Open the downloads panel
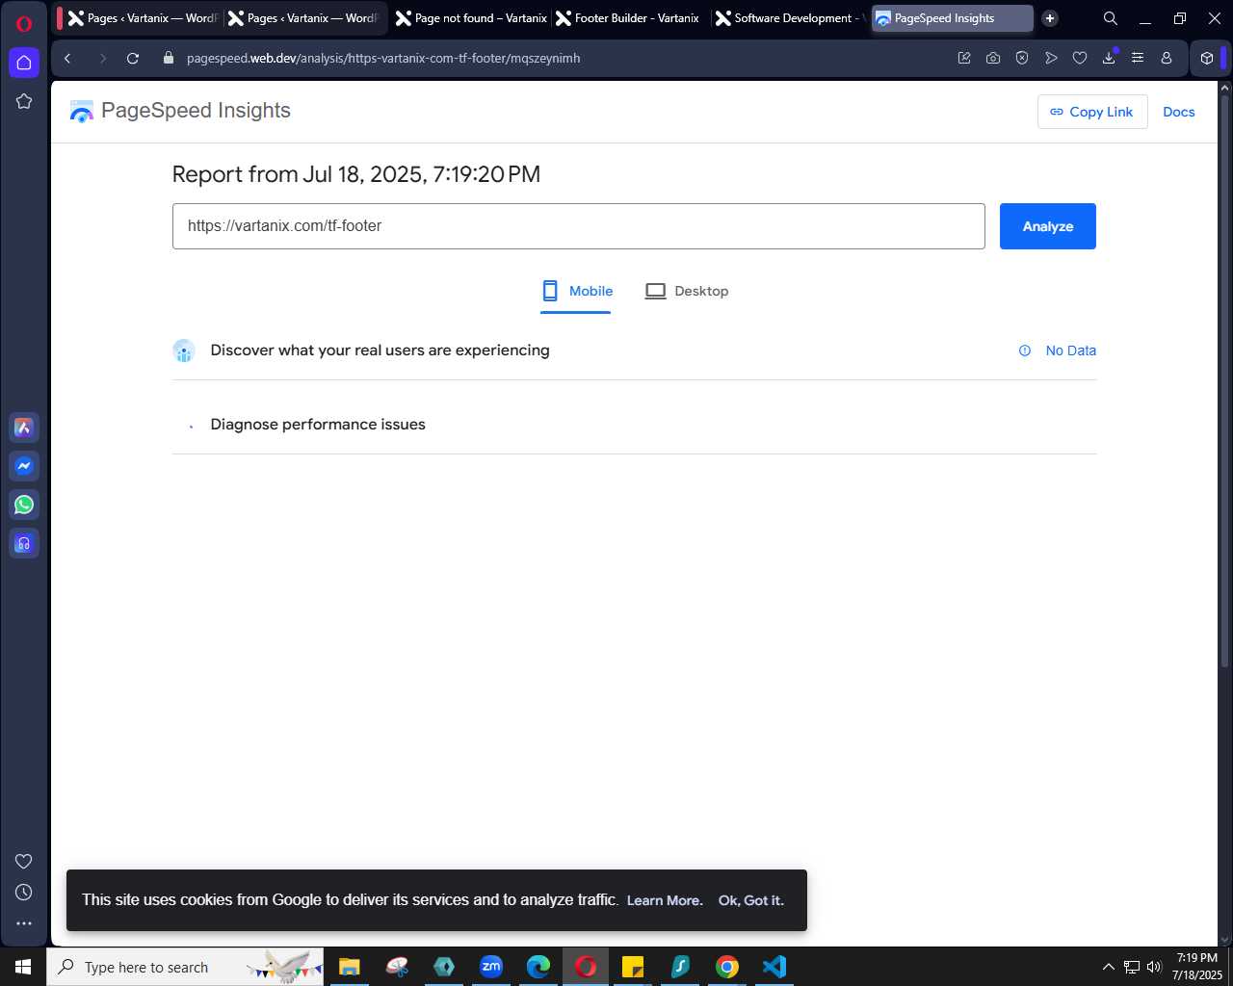Image resolution: width=1233 pixels, height=986 pixels. (1109, 58)
